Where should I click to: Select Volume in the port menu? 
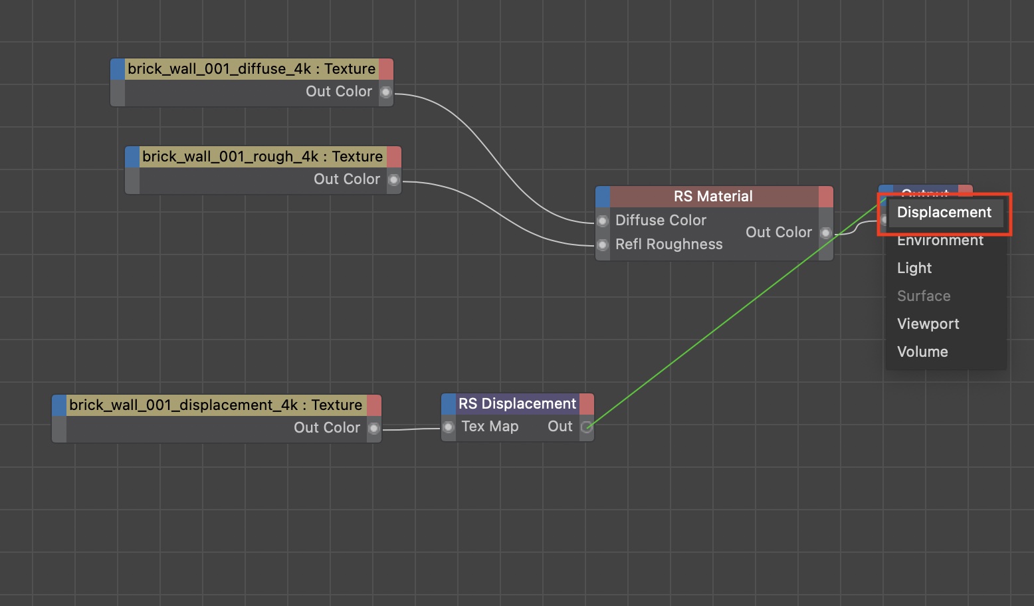(x=922, y=352)
